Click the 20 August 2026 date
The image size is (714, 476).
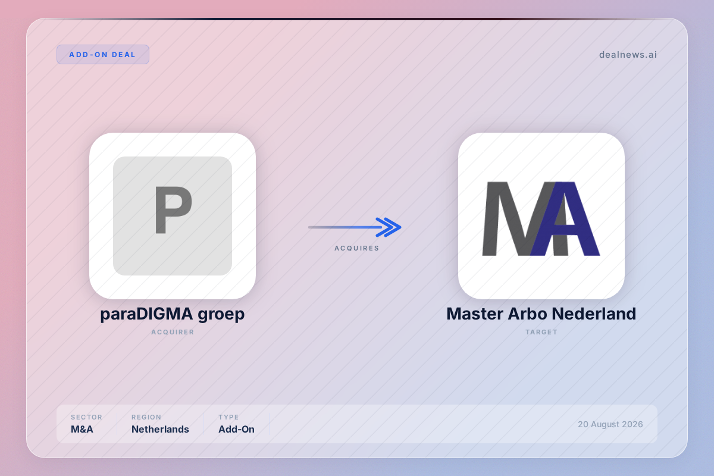tap(610, 424)
